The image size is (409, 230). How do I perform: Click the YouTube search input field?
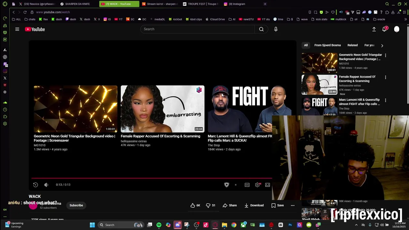[197, 29]
